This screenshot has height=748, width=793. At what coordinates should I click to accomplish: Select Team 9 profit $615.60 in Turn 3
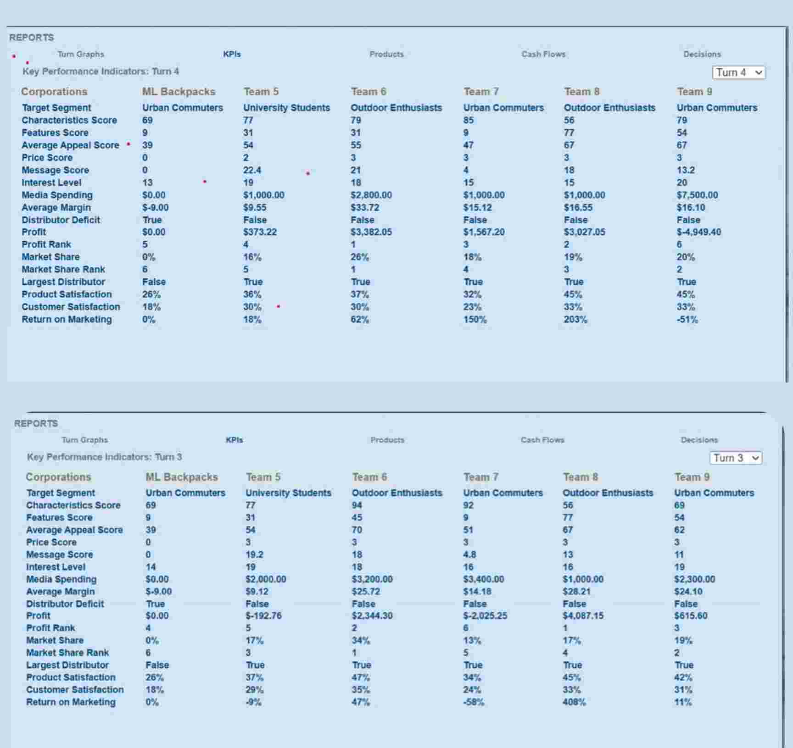[691, 615]
